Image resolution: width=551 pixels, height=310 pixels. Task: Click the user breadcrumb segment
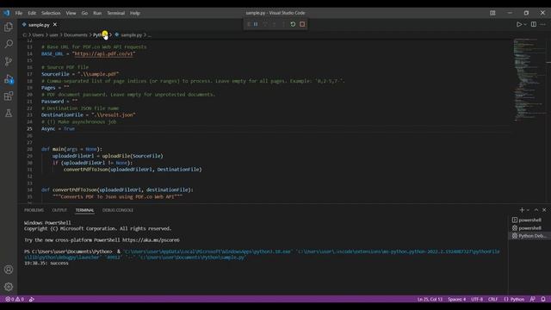point(53,34)
